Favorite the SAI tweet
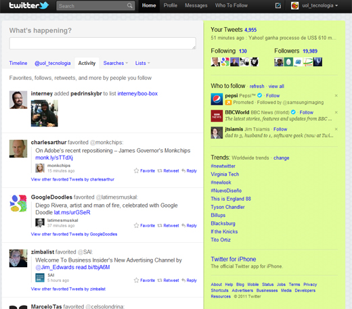The height and width of the screenshot is (309, 352). tap(144, 281)
